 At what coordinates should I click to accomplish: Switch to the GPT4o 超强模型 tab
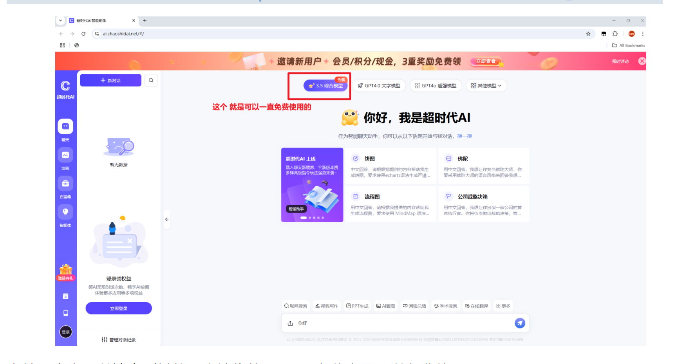click(436, 85)
